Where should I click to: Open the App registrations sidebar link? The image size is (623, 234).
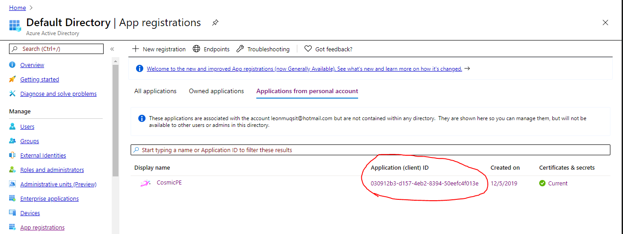point(42,227)
